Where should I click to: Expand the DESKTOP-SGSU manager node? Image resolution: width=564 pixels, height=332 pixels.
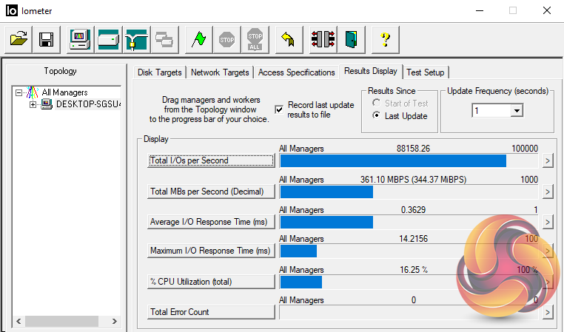pos(33,104)
